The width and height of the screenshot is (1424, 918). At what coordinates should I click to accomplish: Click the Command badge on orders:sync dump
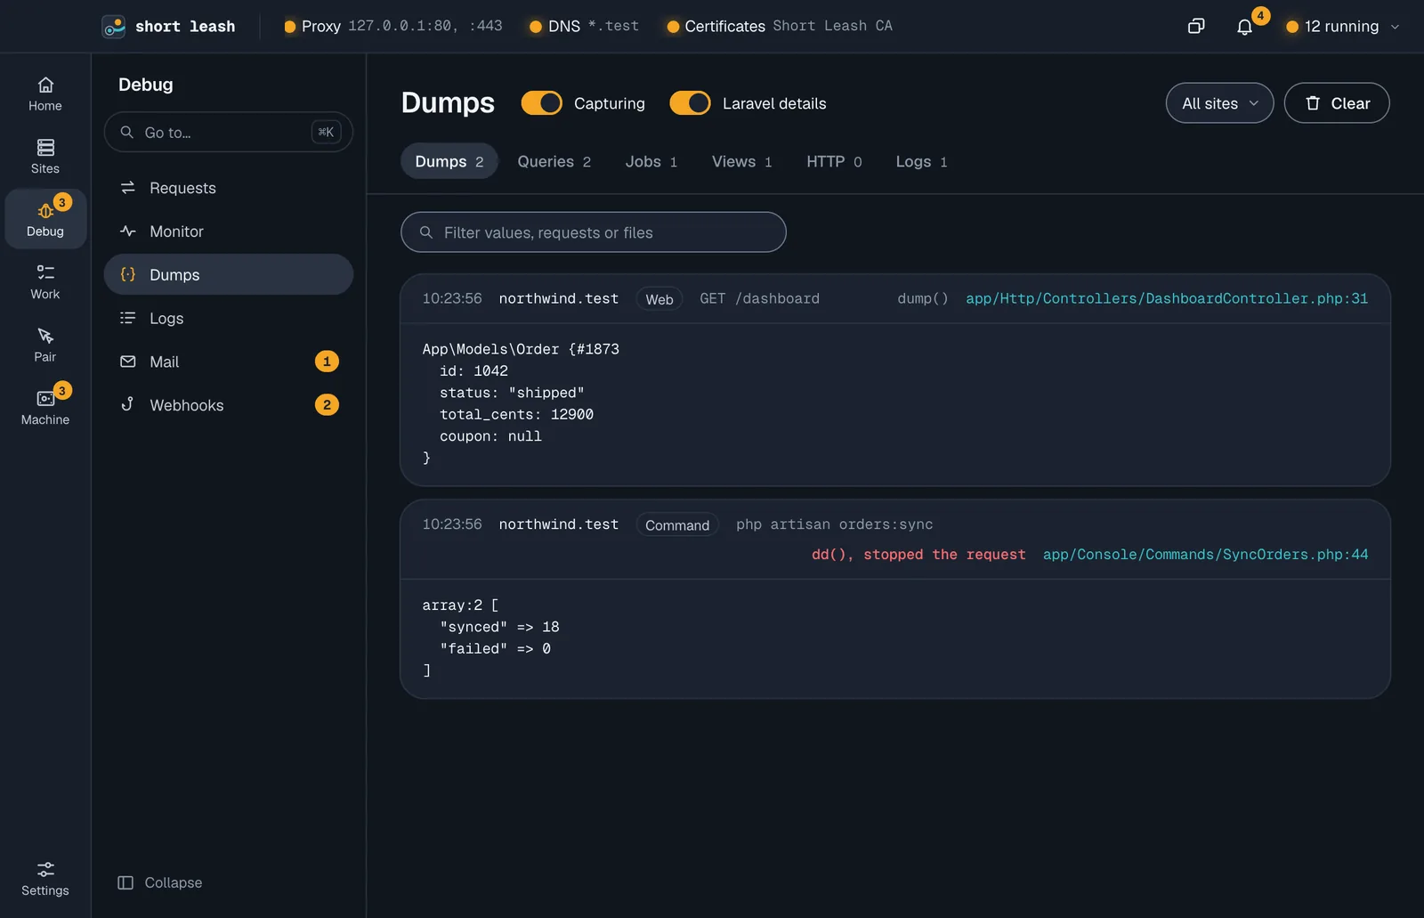[677, 525]
